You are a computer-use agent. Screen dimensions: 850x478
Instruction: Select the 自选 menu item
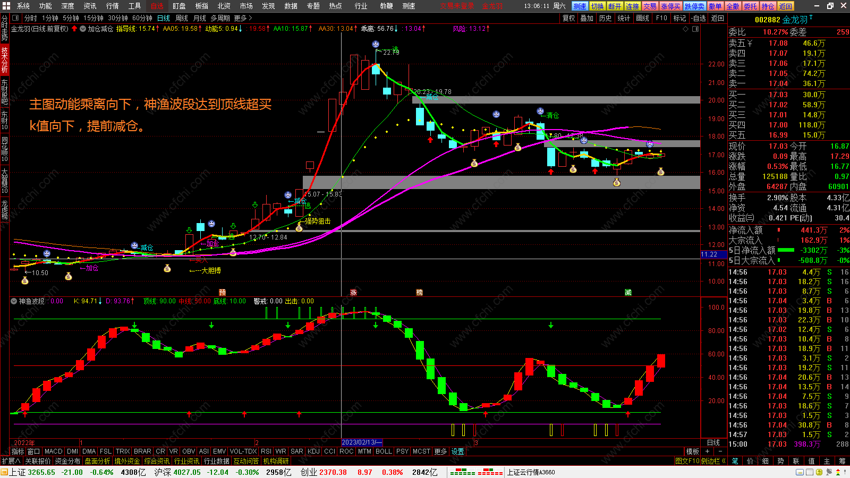click(157, 6)
